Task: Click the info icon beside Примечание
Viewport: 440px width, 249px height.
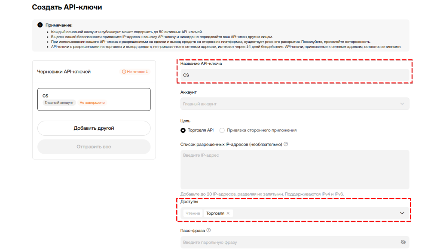Action: [x=40, y=25]
